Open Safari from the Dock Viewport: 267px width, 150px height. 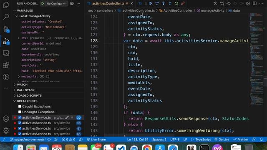point(173,147)
